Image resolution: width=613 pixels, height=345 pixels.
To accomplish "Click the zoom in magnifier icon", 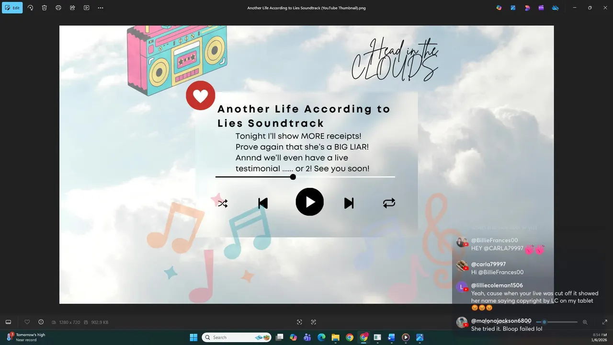I will 585,322.
